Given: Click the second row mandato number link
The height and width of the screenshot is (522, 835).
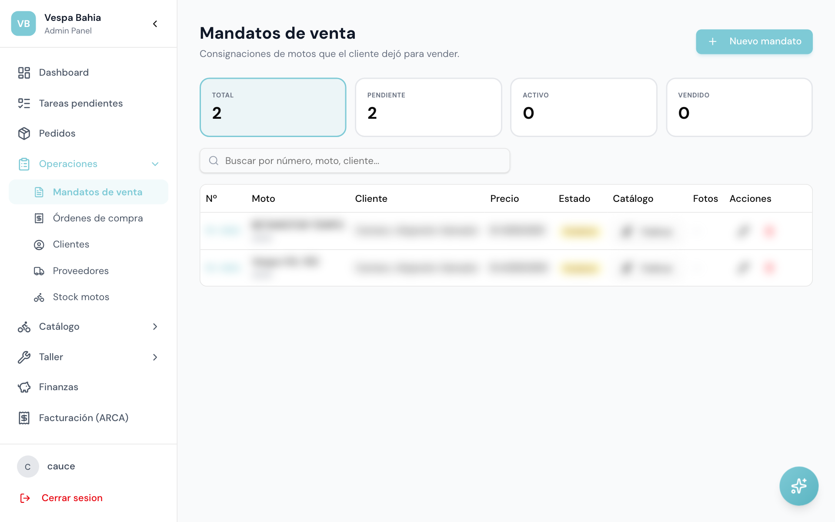Looking at the screenshot, I should (x=222, y=268).
